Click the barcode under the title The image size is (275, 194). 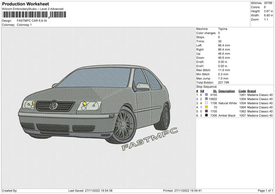coord(34,15)
